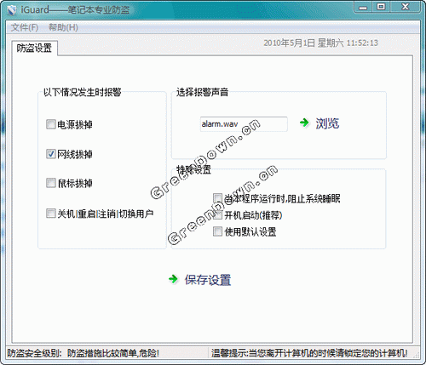Click the iGuard shield icon in title bar
The width and height of the screenshot is (426, 365).
(x=12, y=10)
